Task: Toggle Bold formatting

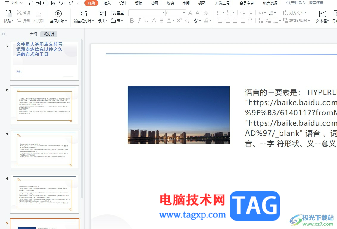Action: pos(132,21)
